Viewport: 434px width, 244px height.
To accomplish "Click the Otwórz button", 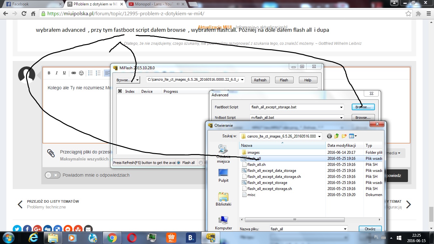I will coord(370,229).
